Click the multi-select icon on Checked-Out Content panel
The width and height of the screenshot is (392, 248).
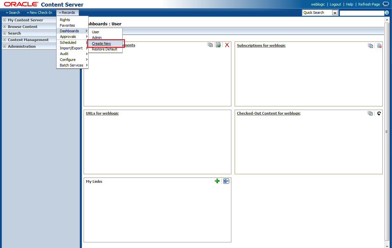tap(371, 113)
